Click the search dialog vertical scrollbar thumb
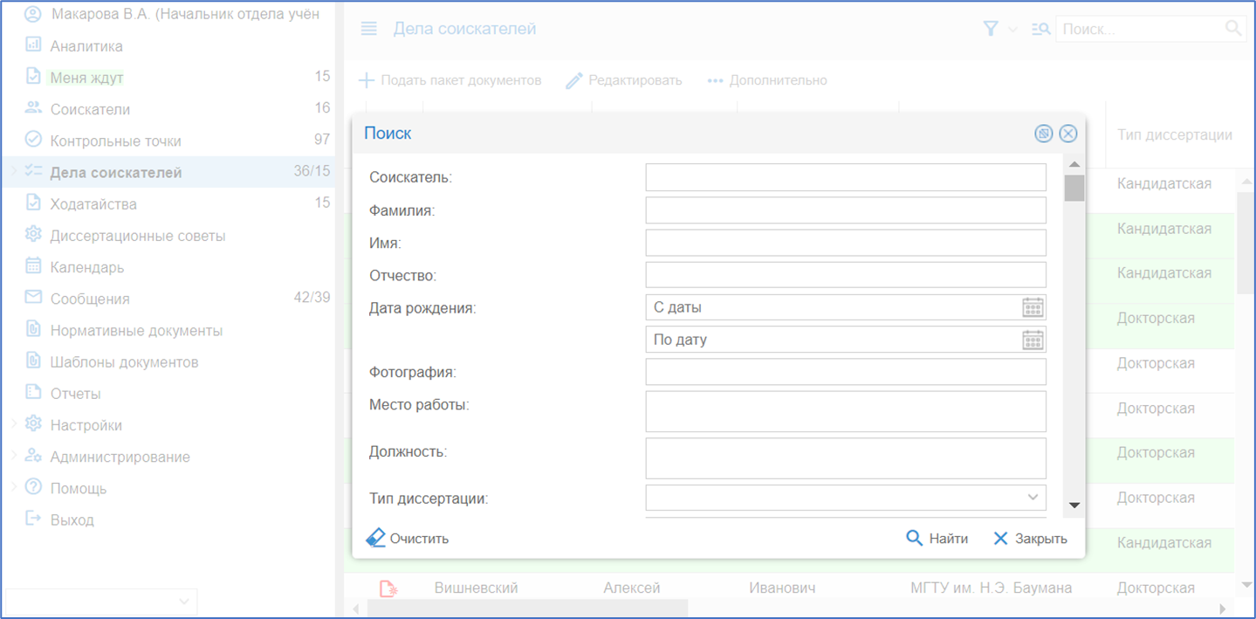1256x619 pixels. coord(1074,188)
